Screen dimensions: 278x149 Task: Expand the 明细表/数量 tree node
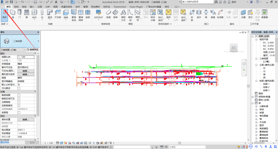pyautogui.click(x=253, y=97)
